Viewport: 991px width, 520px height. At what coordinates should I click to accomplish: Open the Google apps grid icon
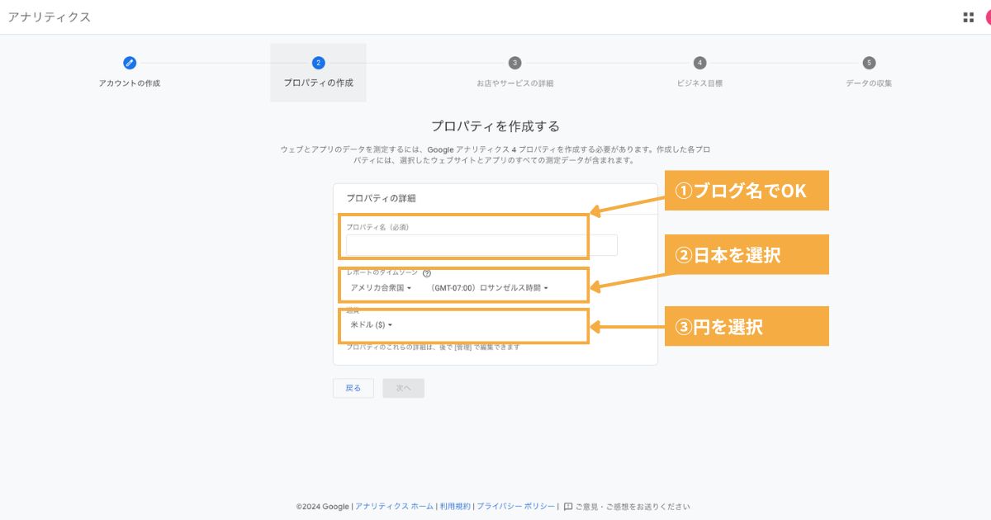[968, 17]
